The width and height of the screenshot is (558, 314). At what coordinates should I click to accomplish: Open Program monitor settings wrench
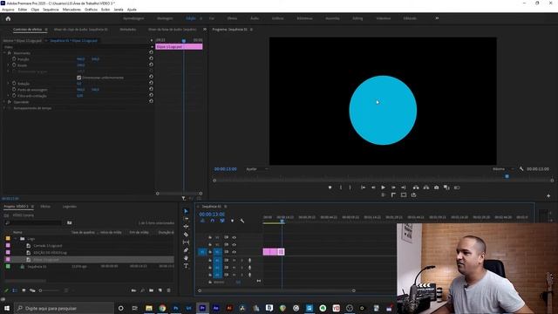[521, 168]
